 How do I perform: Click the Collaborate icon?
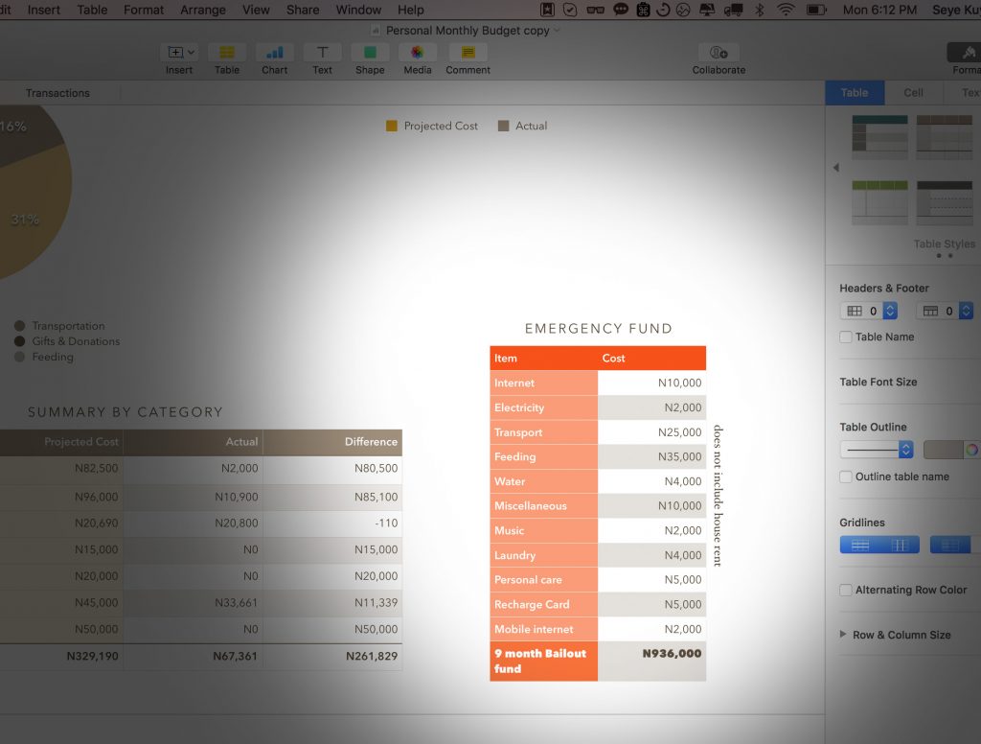719,53
